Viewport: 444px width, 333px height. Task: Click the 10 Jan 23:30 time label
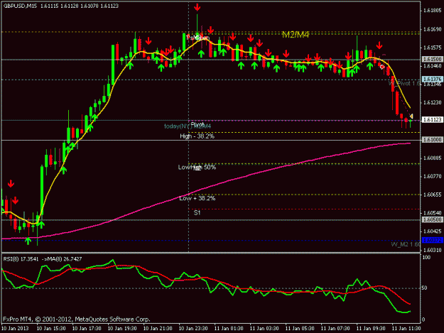(193, 329)
